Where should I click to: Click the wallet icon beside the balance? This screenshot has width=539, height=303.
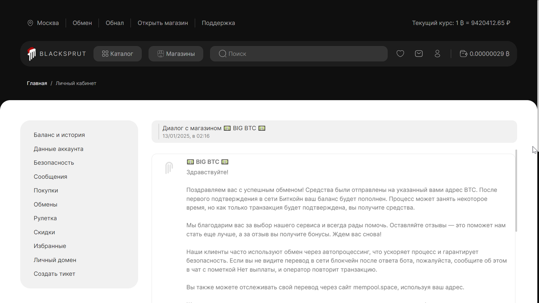pyautogui.click(x=463, y=53)
